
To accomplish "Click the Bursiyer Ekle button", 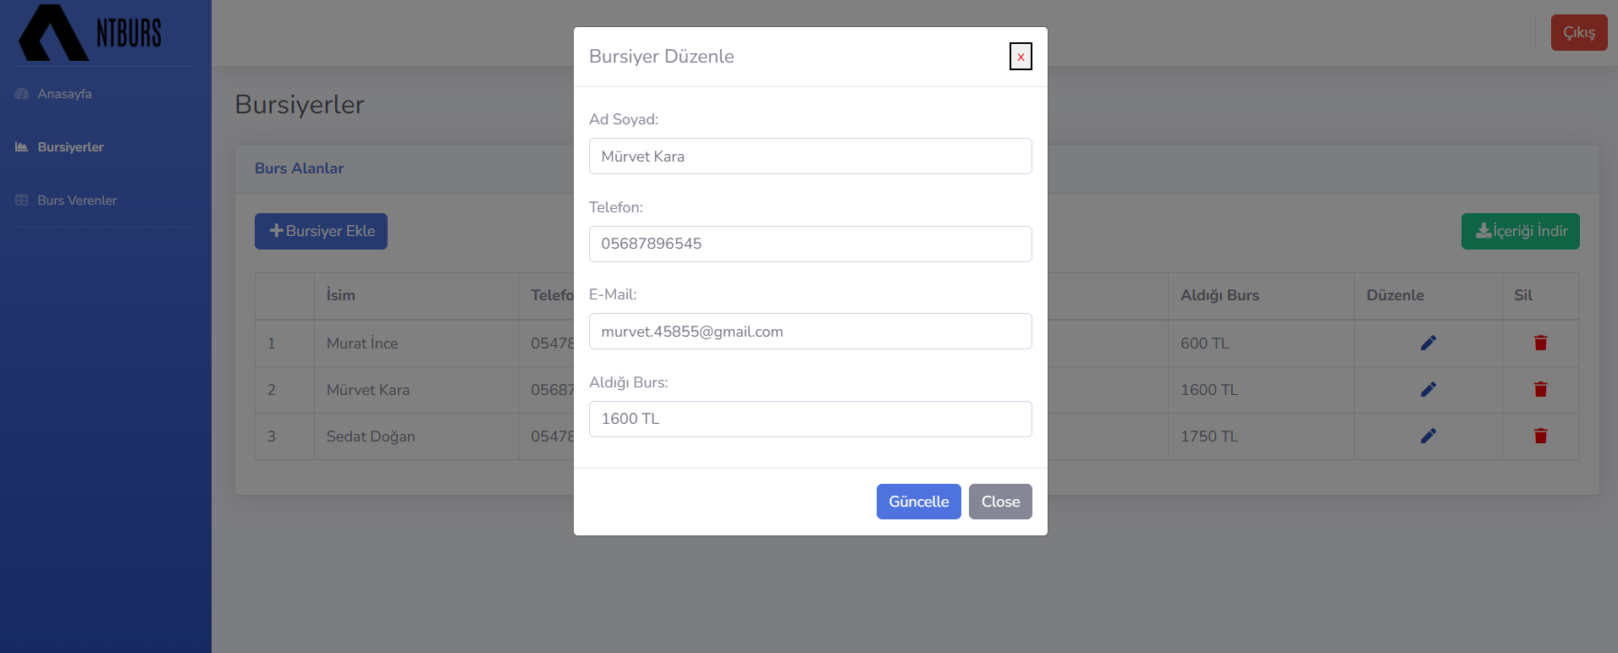I will coord(321,230).
